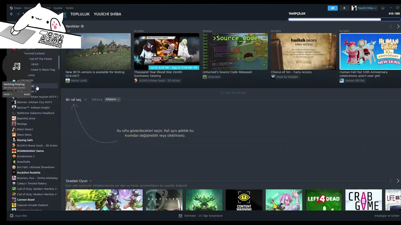
Task: Open the Yenilikler settings gear
Action: [x=82, y=26]
